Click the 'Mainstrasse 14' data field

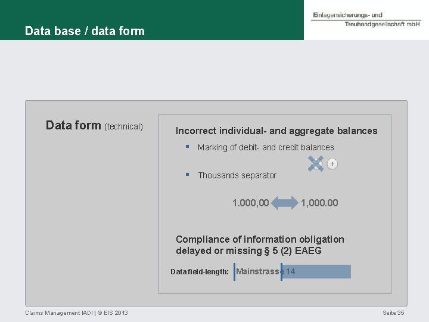point(265,271)
